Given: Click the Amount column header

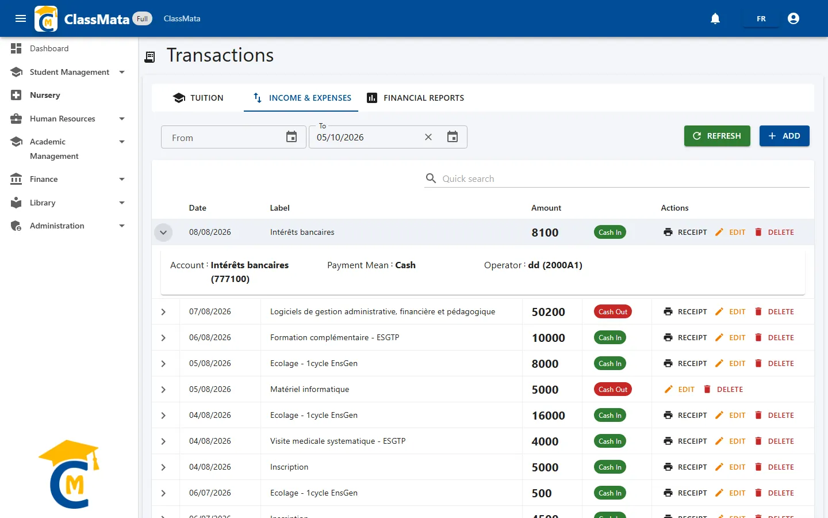Looking at the screenshot, I should [546, 208].
